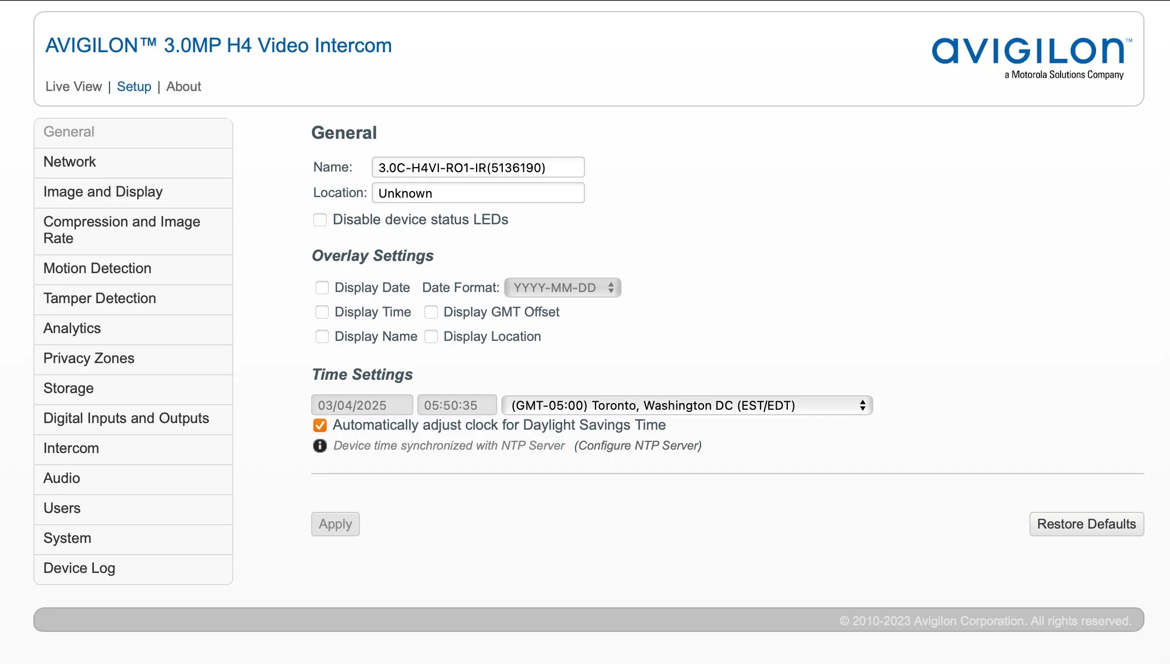Click the Avigilon logo

pyautogui.click(x=1032, y=58)
